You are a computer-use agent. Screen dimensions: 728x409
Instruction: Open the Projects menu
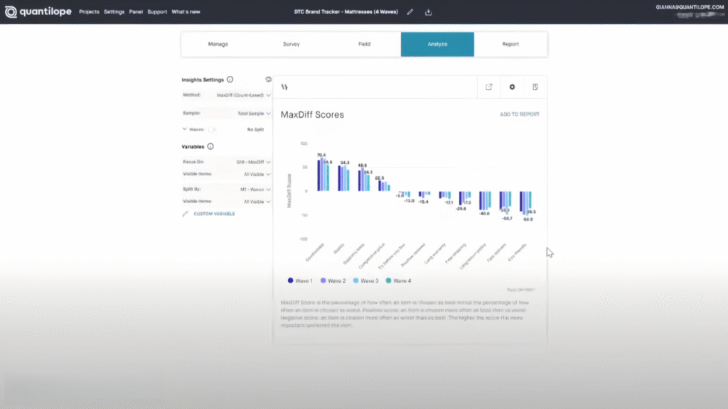89,12
